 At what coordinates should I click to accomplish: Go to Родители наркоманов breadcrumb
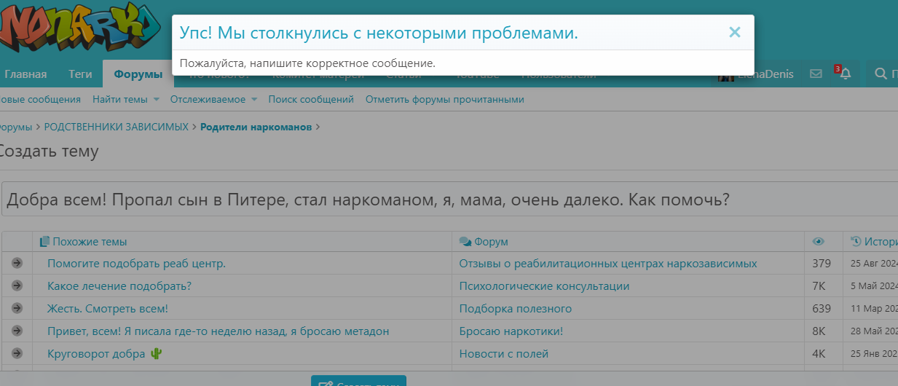[256, 127]
